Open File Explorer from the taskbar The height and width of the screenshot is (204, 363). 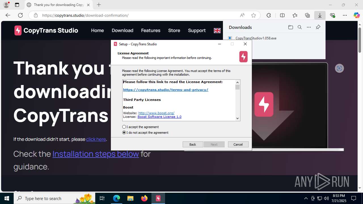click(130, 198)
